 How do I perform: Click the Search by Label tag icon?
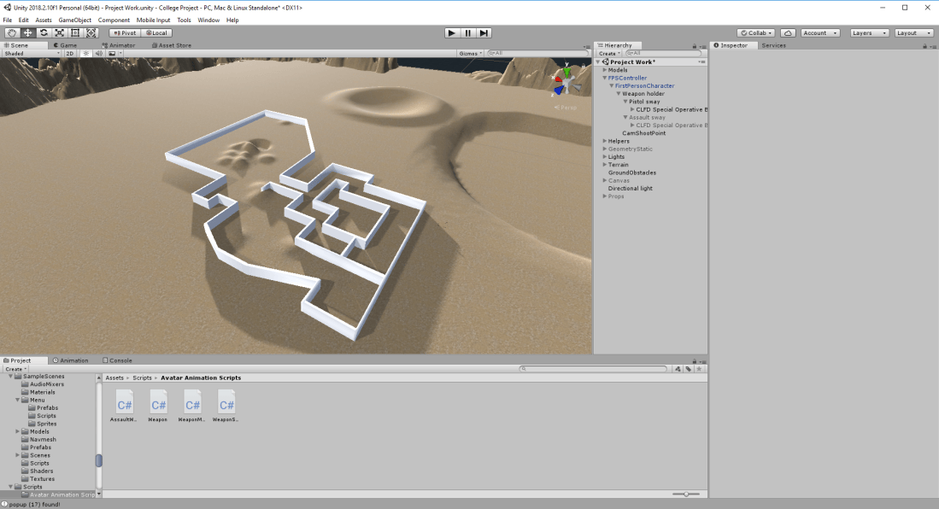tap(688, 369)
